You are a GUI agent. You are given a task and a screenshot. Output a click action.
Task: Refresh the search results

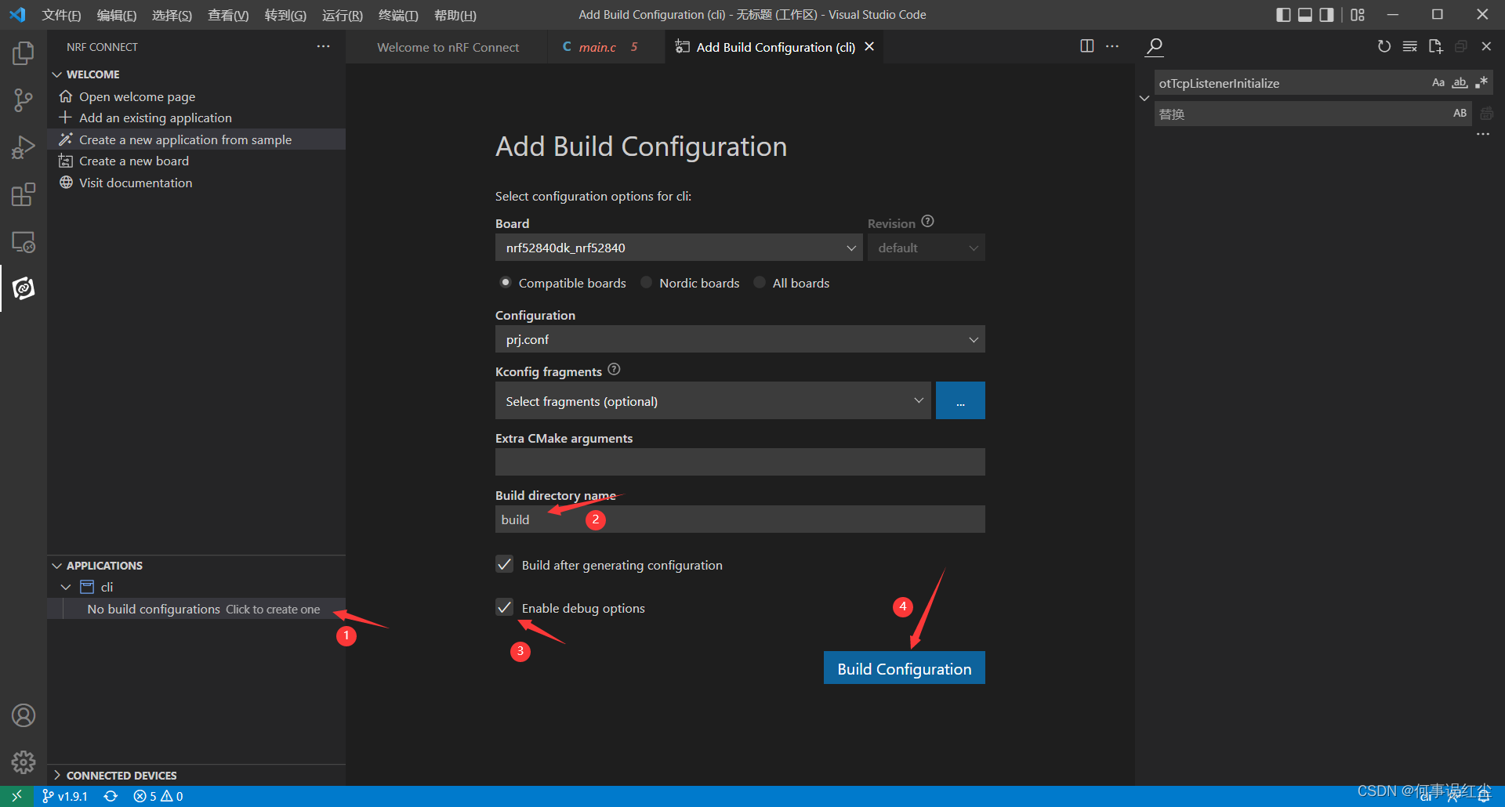[1384, 46]
